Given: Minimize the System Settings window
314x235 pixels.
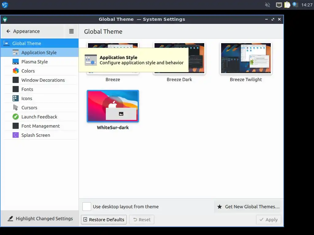Looking at the screenshot, I should (x=266, y=19).
